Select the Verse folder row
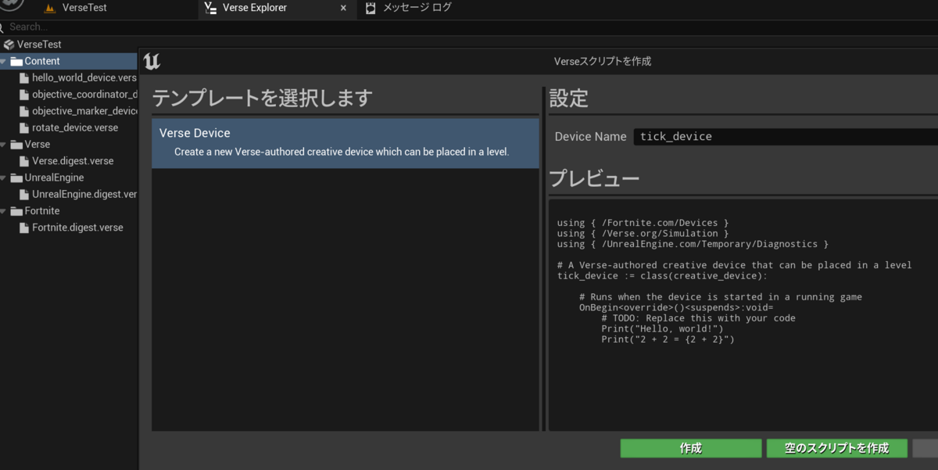The width and height of the screenshot is (938, 470). (69, 145)
